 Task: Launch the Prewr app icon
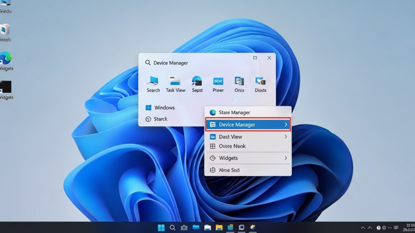[218, 81]
